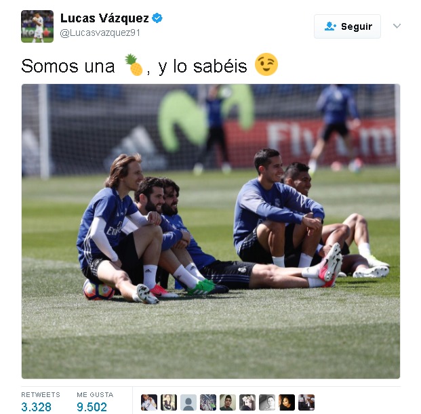Open the sixth liker avatar
Screen dimensions: 421x414
click(247, 402)
